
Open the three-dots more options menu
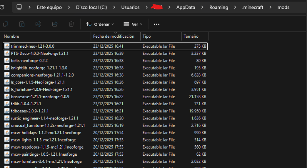156,24
